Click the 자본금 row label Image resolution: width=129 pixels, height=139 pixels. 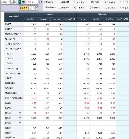[x=8, y=78]
